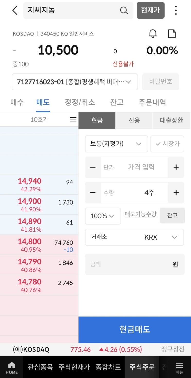Tap the 10호가 hamburger list icon
Image resolution: width=191 pixels, height=378 pixels.
[73, 119]
